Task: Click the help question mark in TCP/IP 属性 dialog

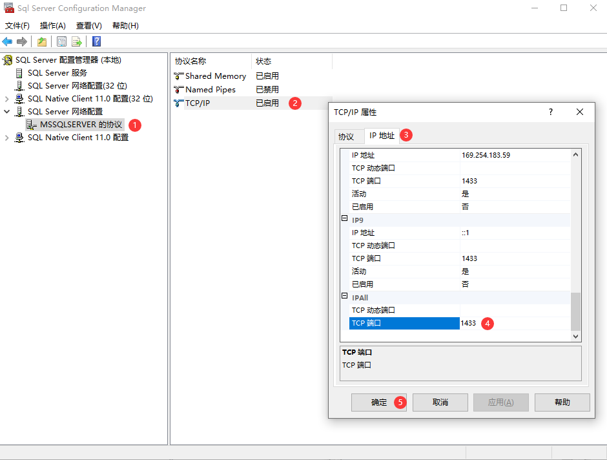Action: click(x=550, y=112)
